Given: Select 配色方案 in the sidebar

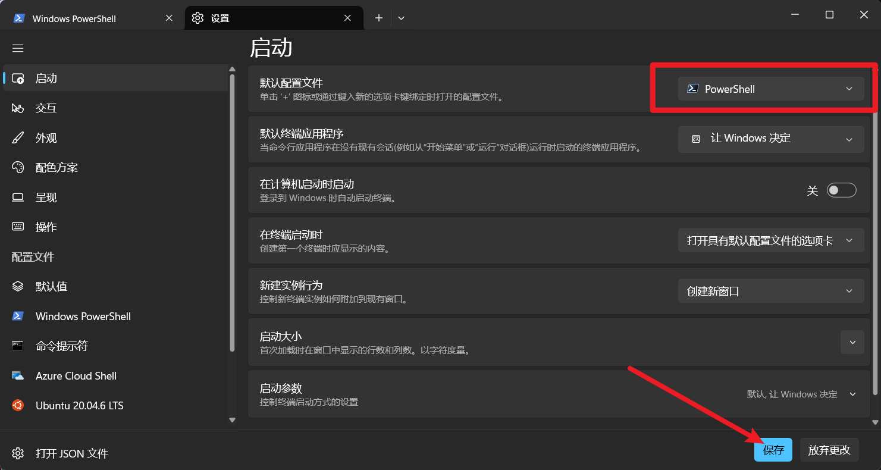Looking at the screenshot, I should coord(116,168).
